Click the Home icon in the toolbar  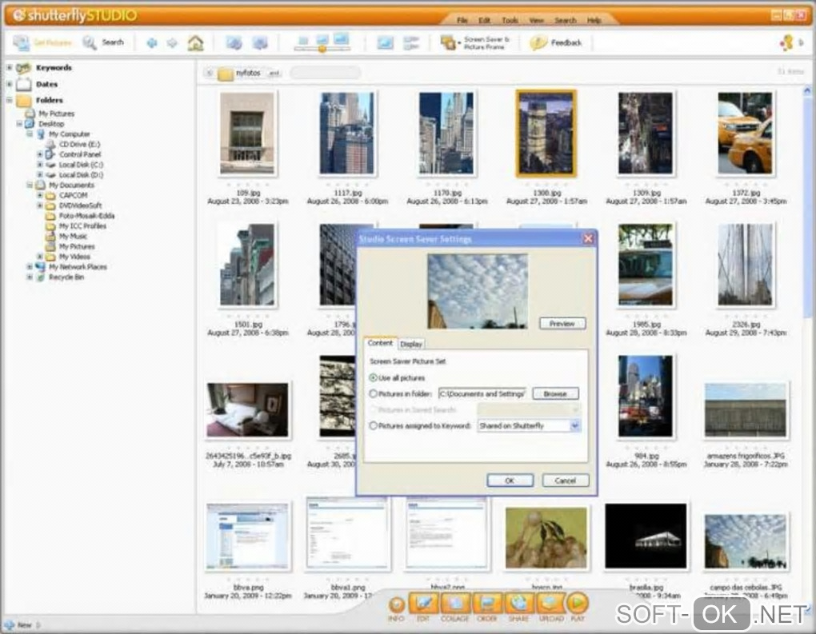coord(195,43)
